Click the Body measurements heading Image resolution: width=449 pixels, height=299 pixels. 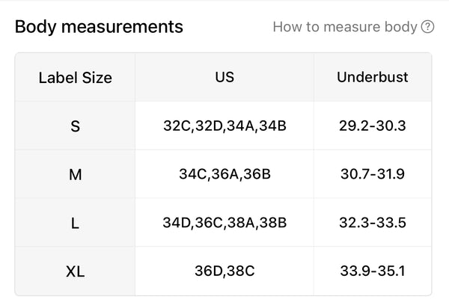click(99, 27)
